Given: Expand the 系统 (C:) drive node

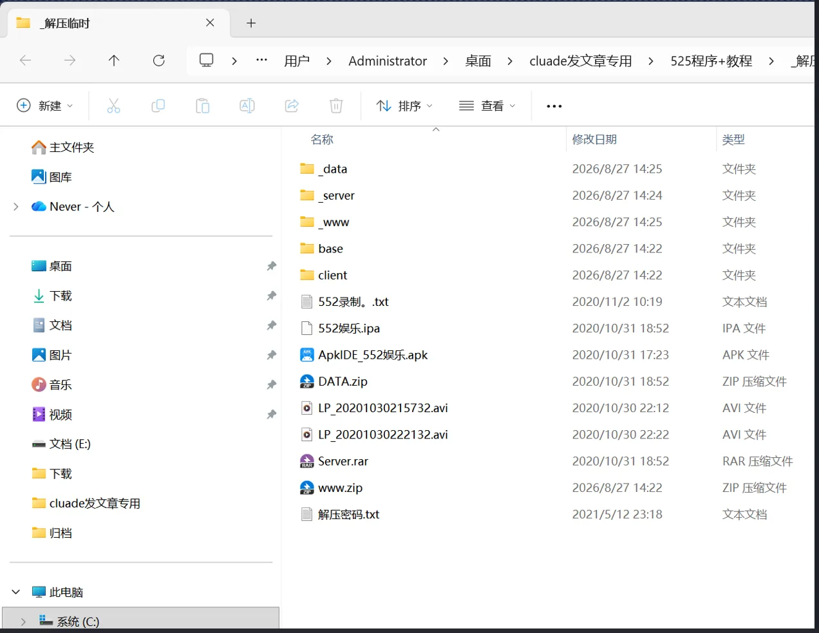Looking at the screenshot, I should [23, 621].
